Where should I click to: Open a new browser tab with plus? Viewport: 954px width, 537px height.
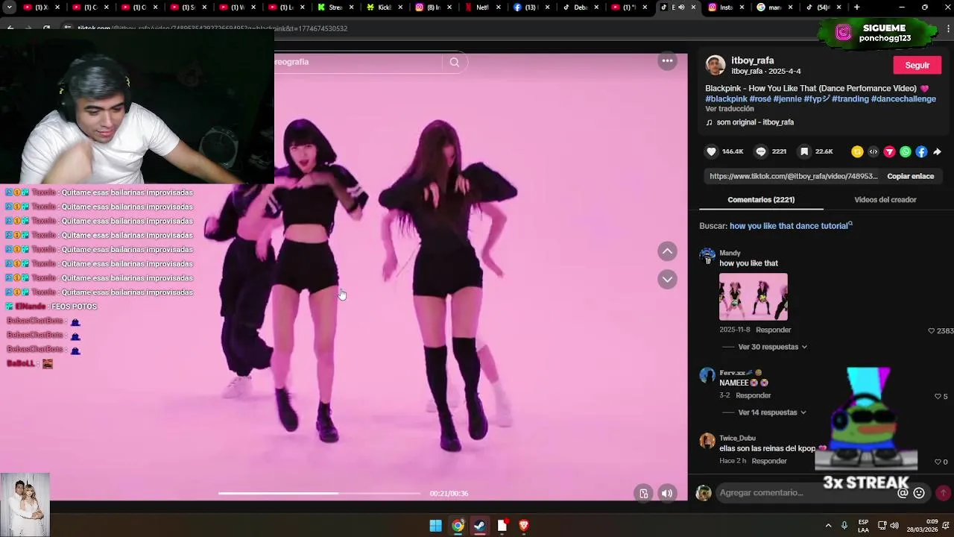point(856,7)
